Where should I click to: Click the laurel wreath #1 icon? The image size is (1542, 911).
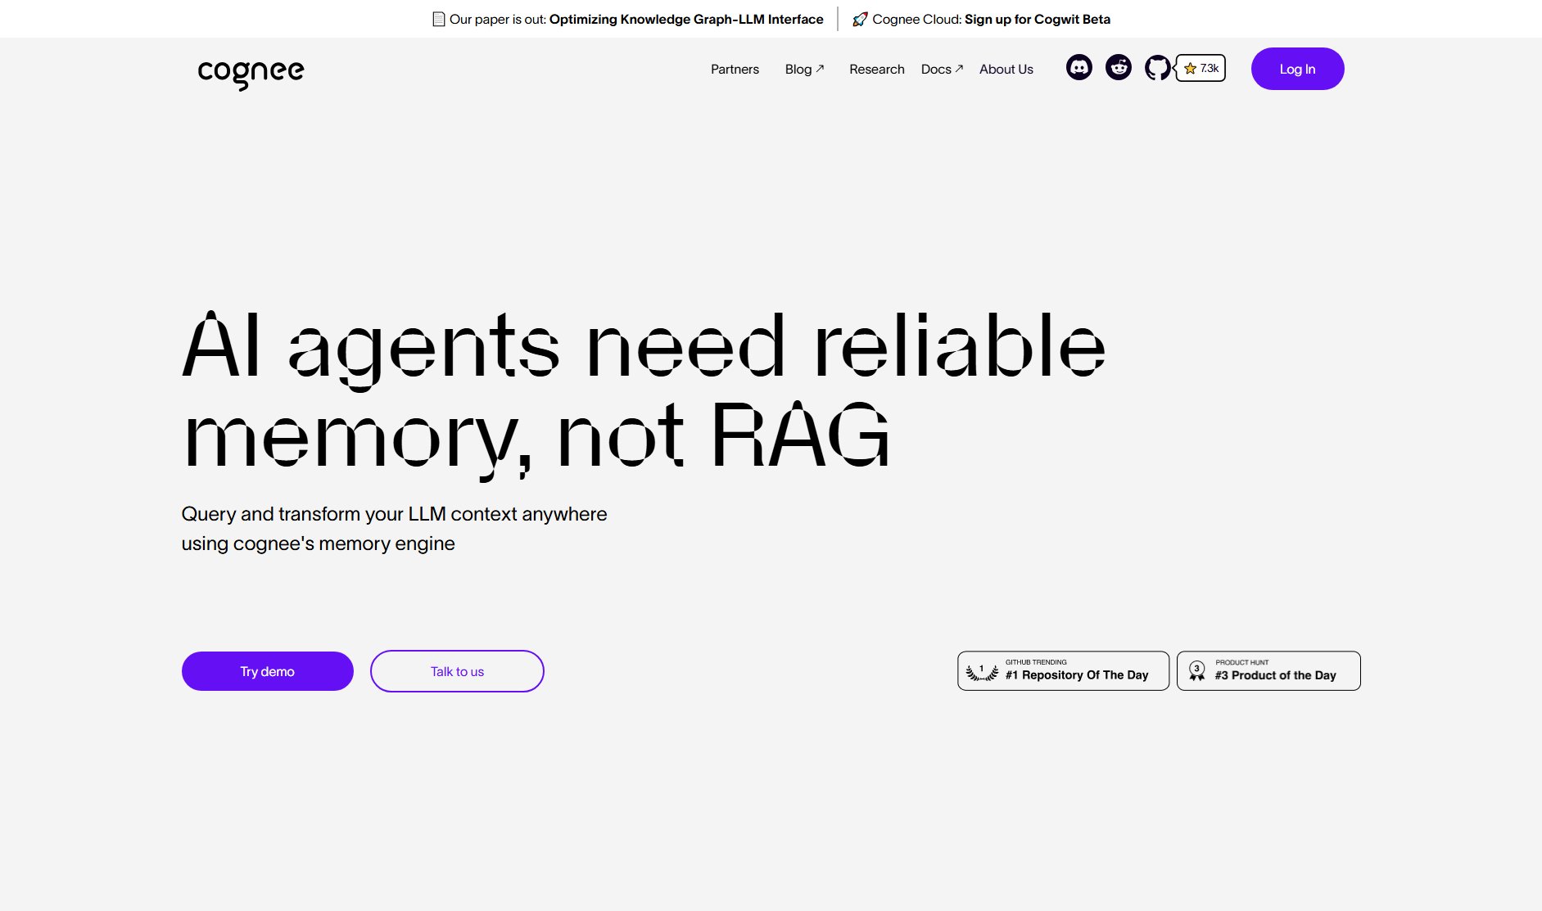(x=982, y=671)
